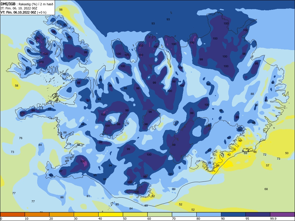Viewport: 295px width, 221px height.
Task: Click the '80' label on the colour scale
Action: (198, 219)
